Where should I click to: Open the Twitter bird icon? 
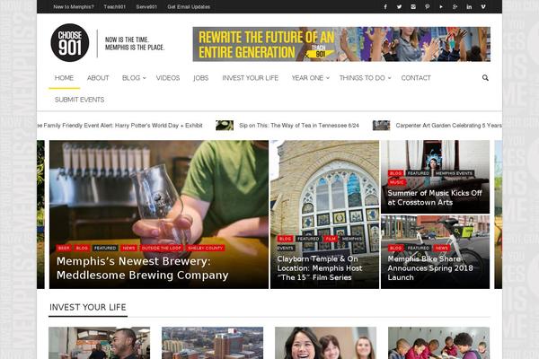pos(399,7)
